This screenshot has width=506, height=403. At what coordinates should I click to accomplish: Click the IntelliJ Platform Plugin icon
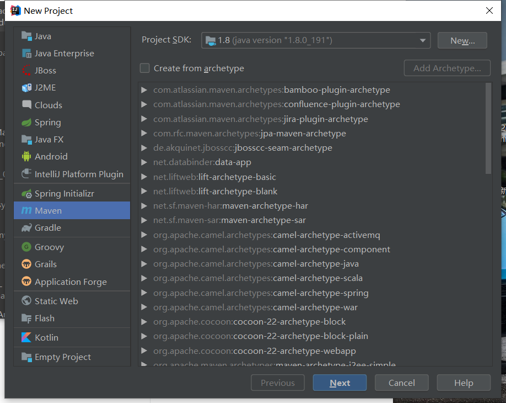pos(26,174)
